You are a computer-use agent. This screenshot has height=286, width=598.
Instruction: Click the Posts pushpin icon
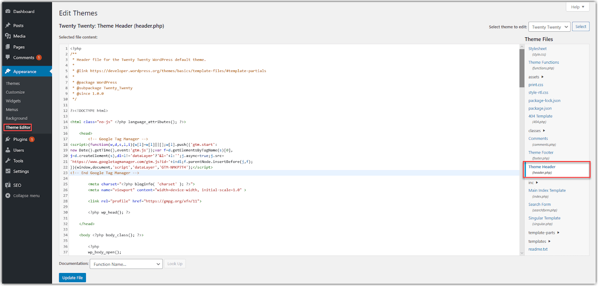coord(8,25)
